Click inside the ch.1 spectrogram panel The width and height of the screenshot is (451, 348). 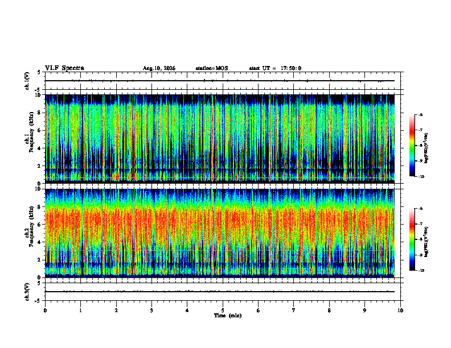(220, 139)
